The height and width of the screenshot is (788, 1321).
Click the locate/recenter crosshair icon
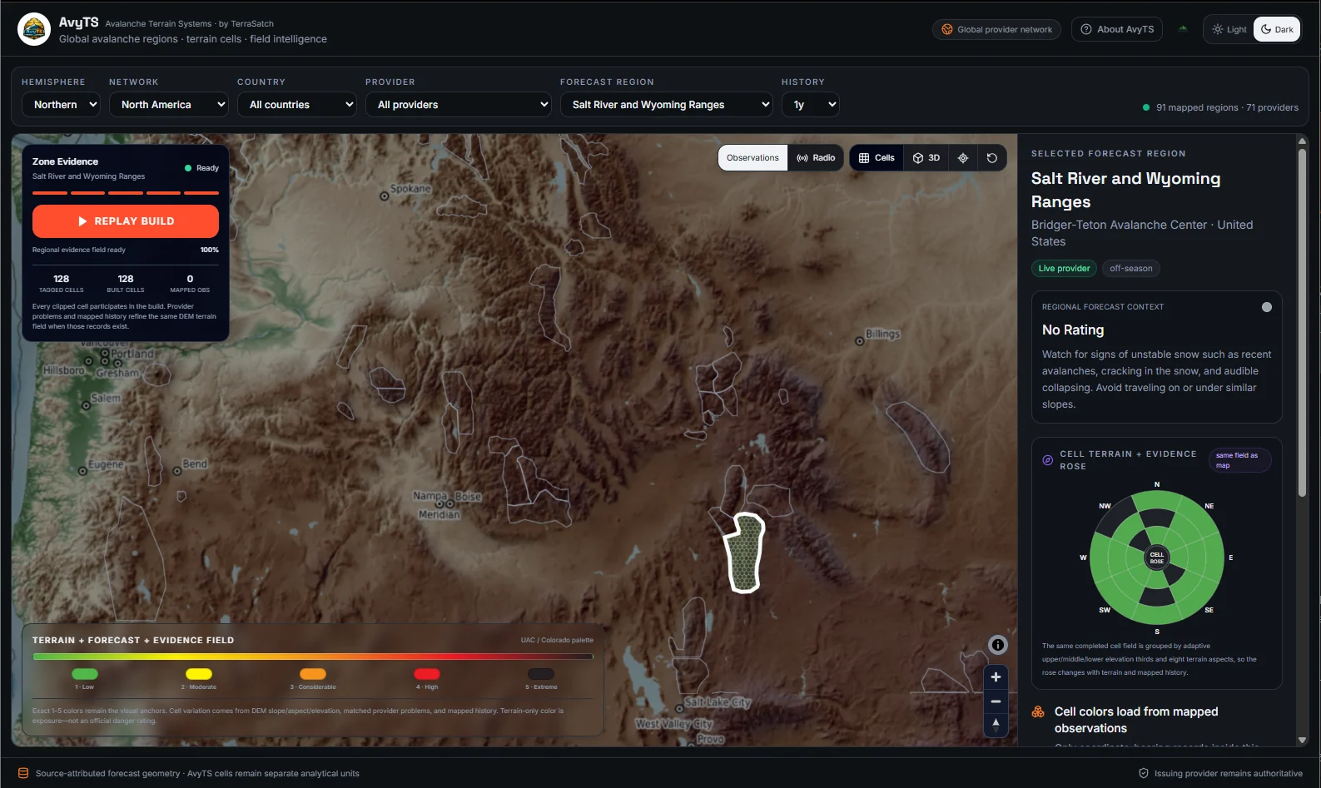963,158
